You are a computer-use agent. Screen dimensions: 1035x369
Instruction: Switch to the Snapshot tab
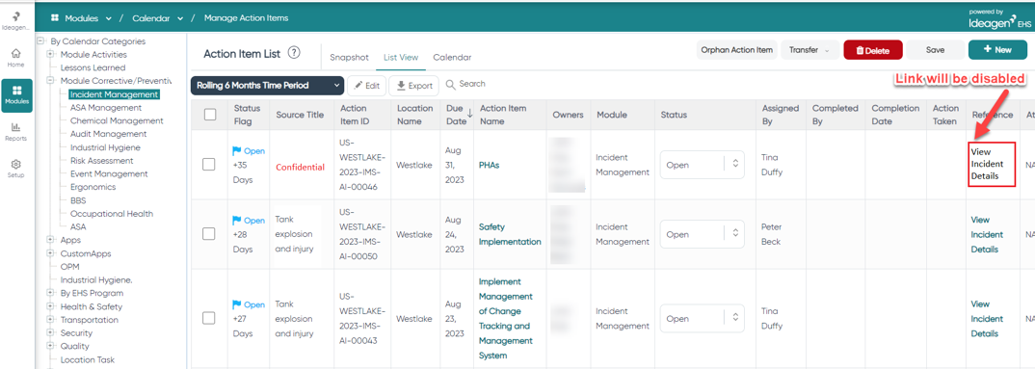click(x=349, y=58)
